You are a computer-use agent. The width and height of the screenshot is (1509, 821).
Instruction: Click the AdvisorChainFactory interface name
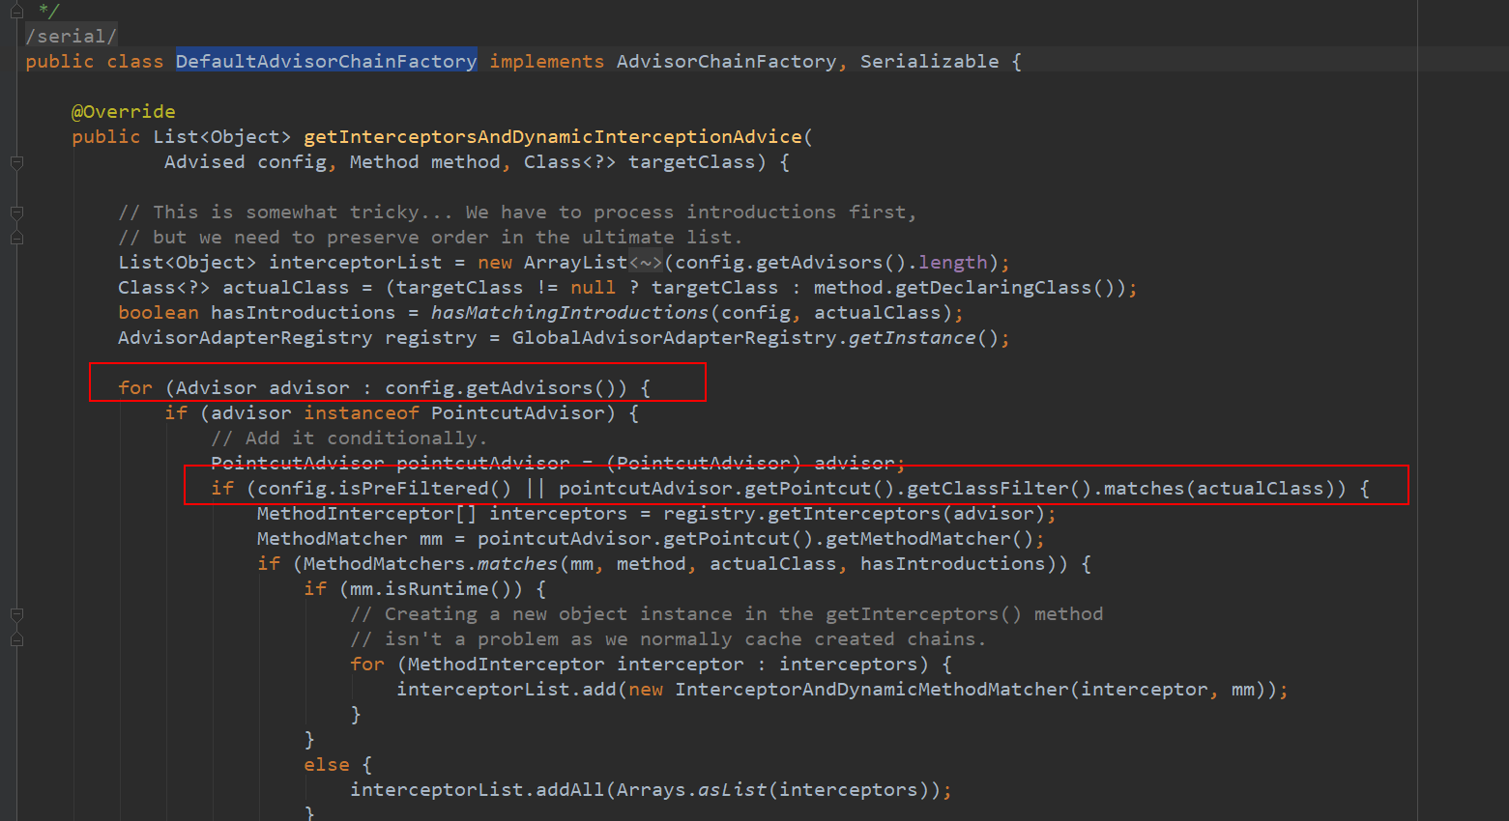[726, 61]
